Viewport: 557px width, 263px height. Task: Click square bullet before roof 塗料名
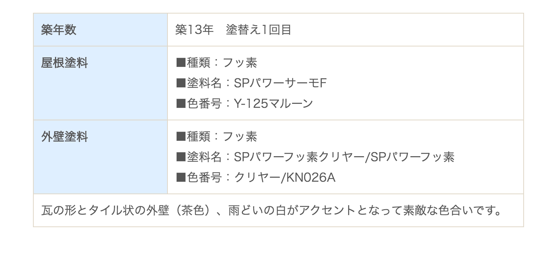(x=181, y=83)
